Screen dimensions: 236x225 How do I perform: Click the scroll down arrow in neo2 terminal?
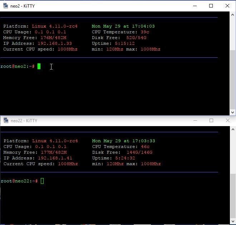pyautogui.click(x=233, y=112)
